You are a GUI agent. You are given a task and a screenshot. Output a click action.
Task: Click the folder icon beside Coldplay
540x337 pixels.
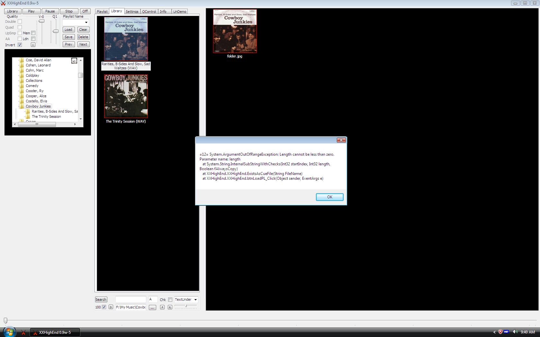coord(22,75)
